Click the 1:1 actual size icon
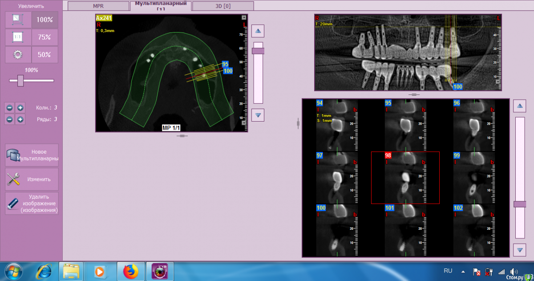534x281 pixels. (18, 37)
